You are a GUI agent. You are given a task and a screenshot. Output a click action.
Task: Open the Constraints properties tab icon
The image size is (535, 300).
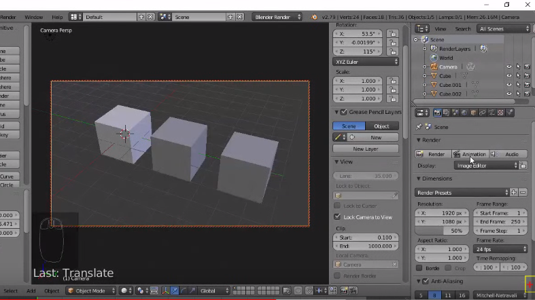pos(482,113)
